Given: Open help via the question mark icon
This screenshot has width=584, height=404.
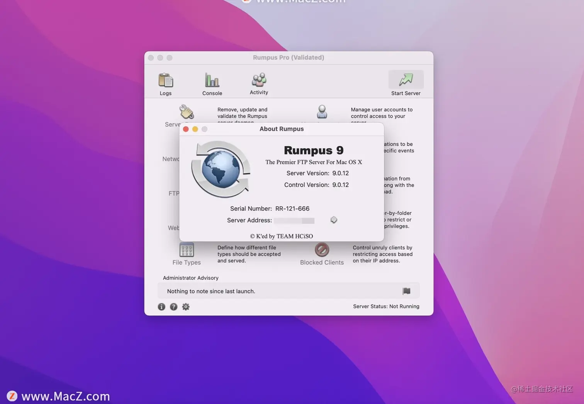Looking at the screenshot, I should 174,307.
